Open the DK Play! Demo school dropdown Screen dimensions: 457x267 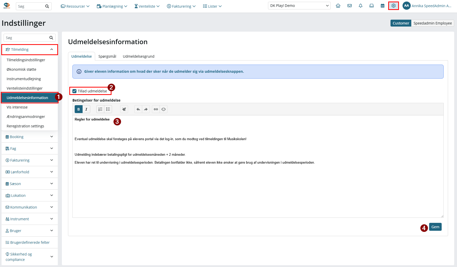299,6
